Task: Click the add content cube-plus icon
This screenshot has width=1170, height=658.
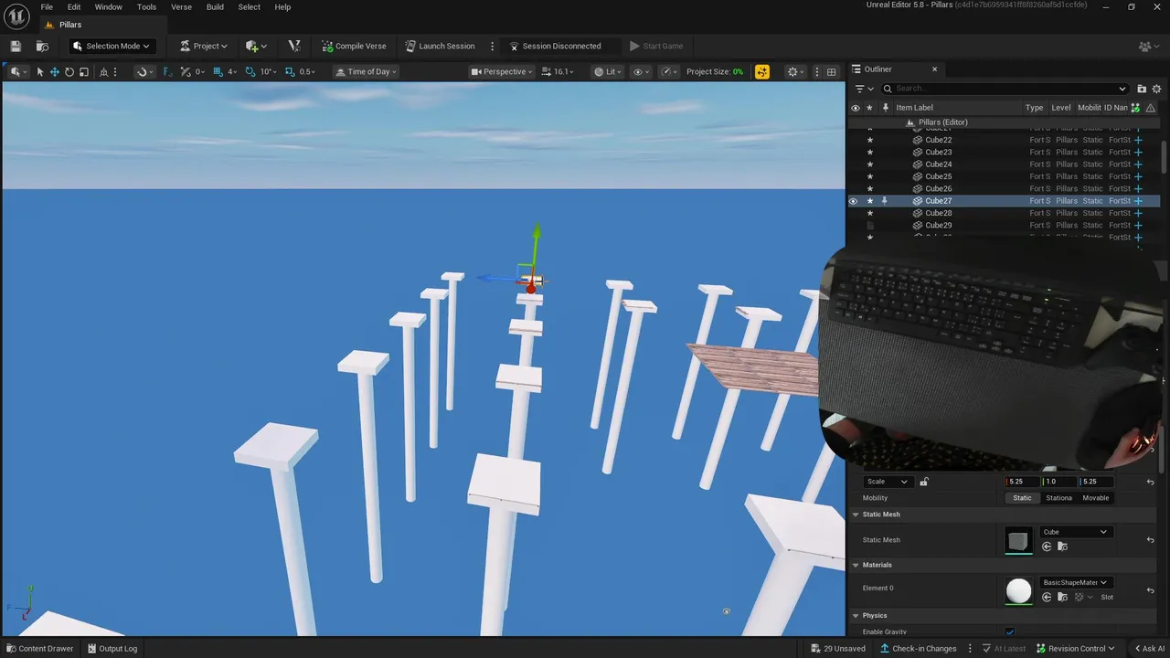Action: click(252, 46)
